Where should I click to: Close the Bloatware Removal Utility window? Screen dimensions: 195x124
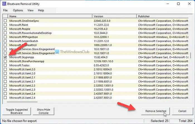pyautogui.click(x=189, y=4)
